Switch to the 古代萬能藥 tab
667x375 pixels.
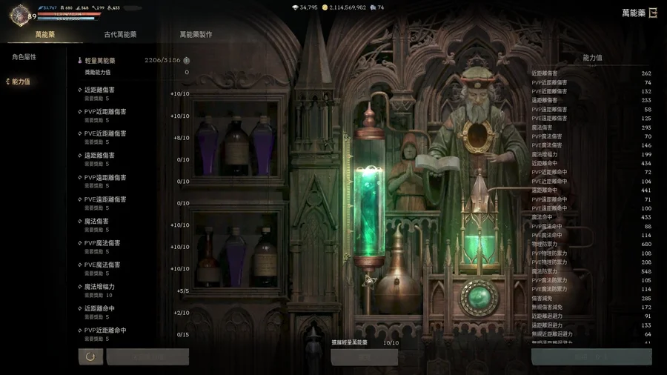click(120, 35)
